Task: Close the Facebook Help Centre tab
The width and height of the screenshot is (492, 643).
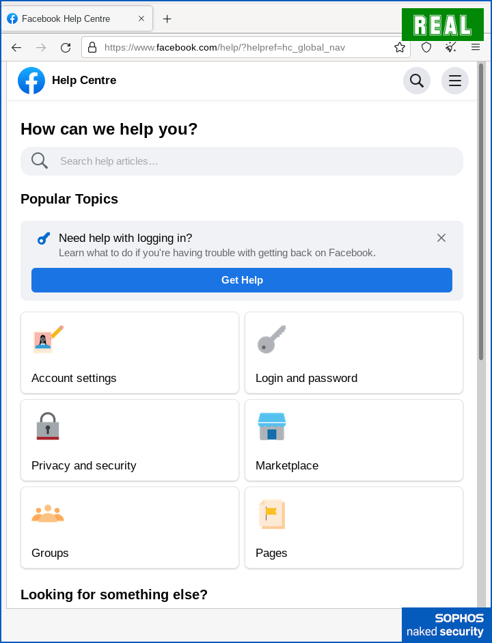Action: (141, 18)
